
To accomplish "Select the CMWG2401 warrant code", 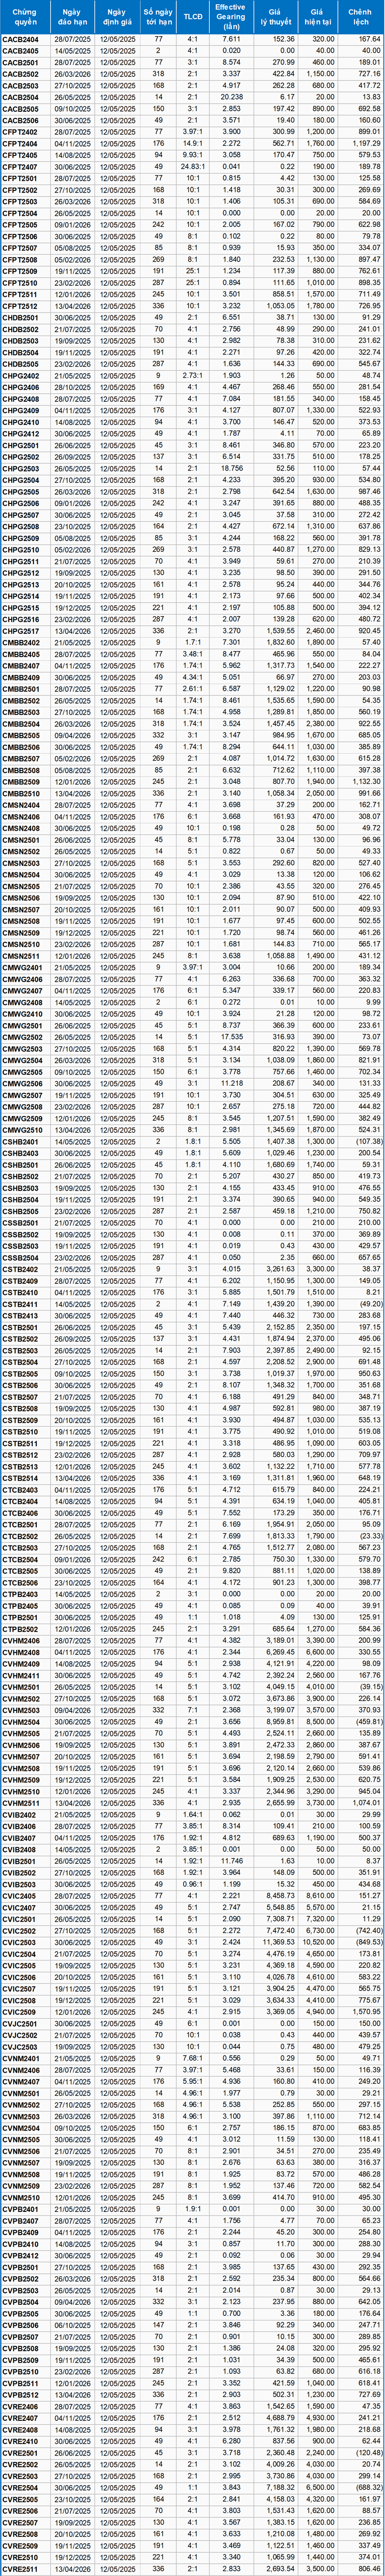I will click(x=21, y=969).
